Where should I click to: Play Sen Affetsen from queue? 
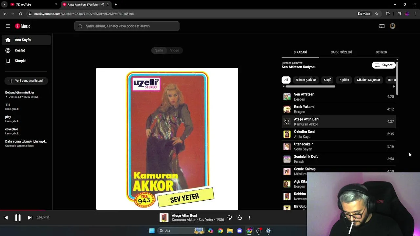coord(339,97)
